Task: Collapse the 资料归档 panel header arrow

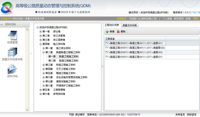Action: coord(2,24)
